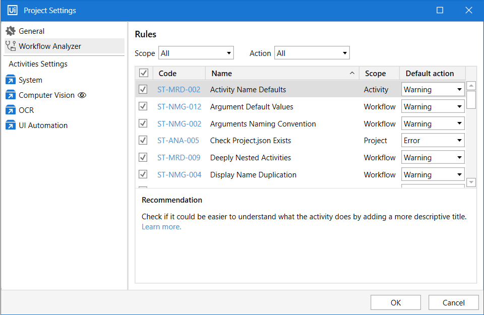Click the rules list scrollbar down arrow

point(471,182)
